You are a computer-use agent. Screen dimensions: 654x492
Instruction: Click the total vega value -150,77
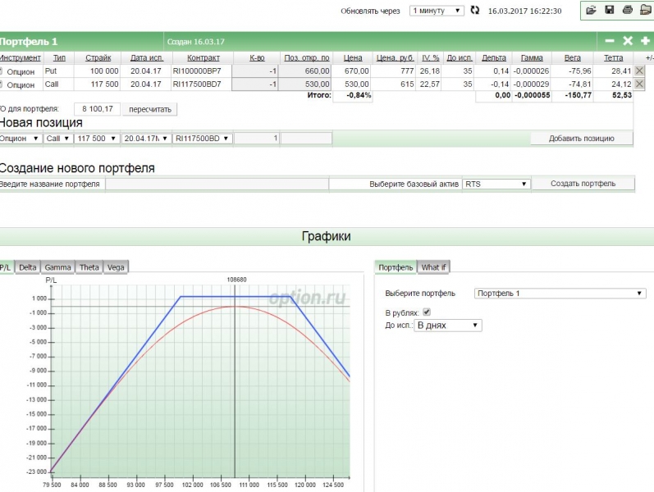coord(578,95)
